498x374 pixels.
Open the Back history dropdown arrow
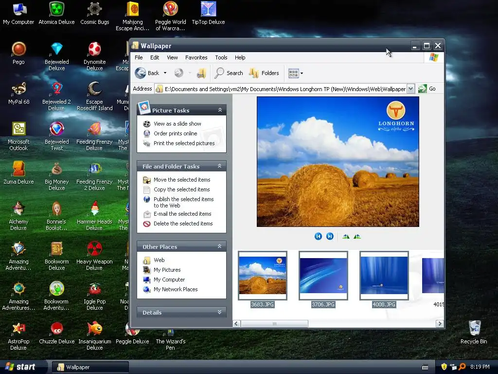click(165, 73)
